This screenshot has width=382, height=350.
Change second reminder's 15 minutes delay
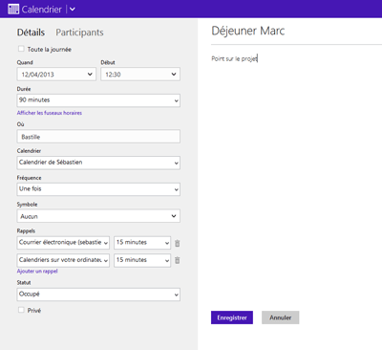click(x=142, y=260)
